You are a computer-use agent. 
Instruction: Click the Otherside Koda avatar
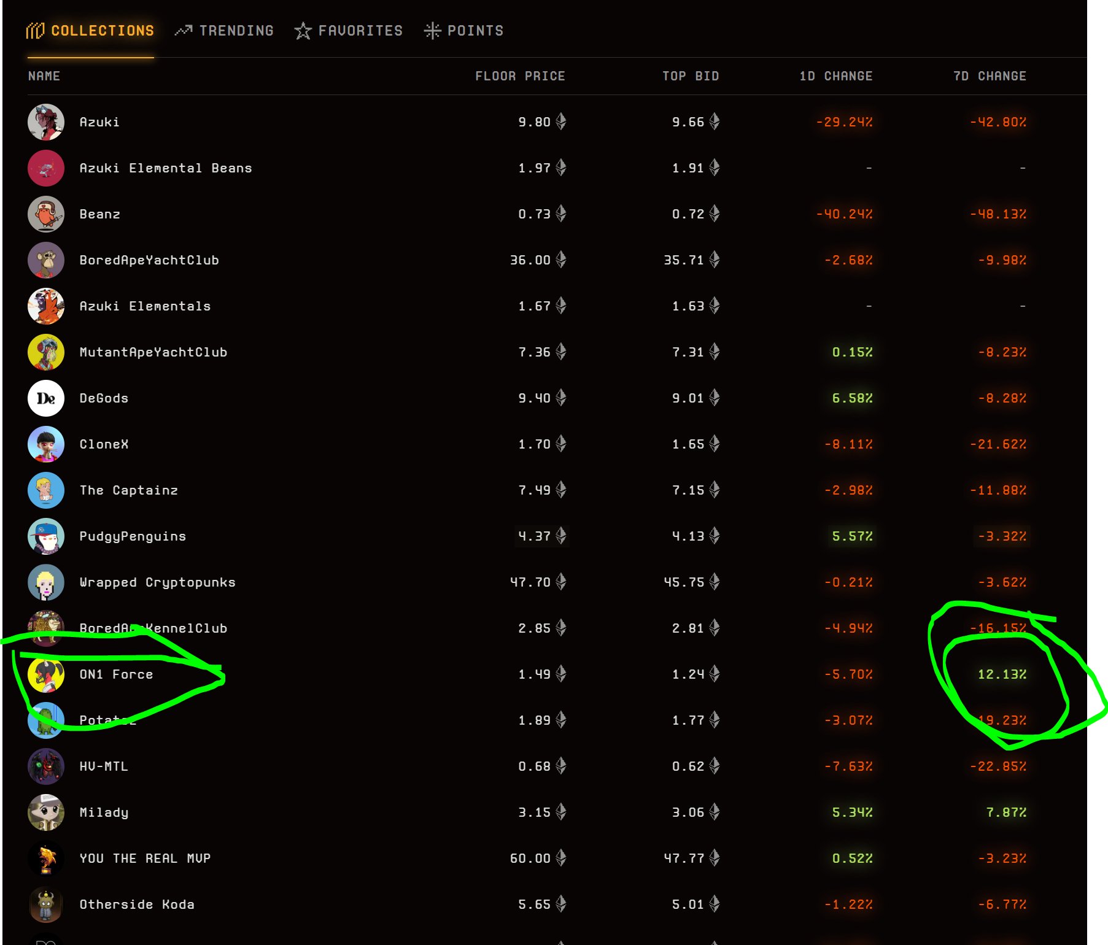coord(46,904)
